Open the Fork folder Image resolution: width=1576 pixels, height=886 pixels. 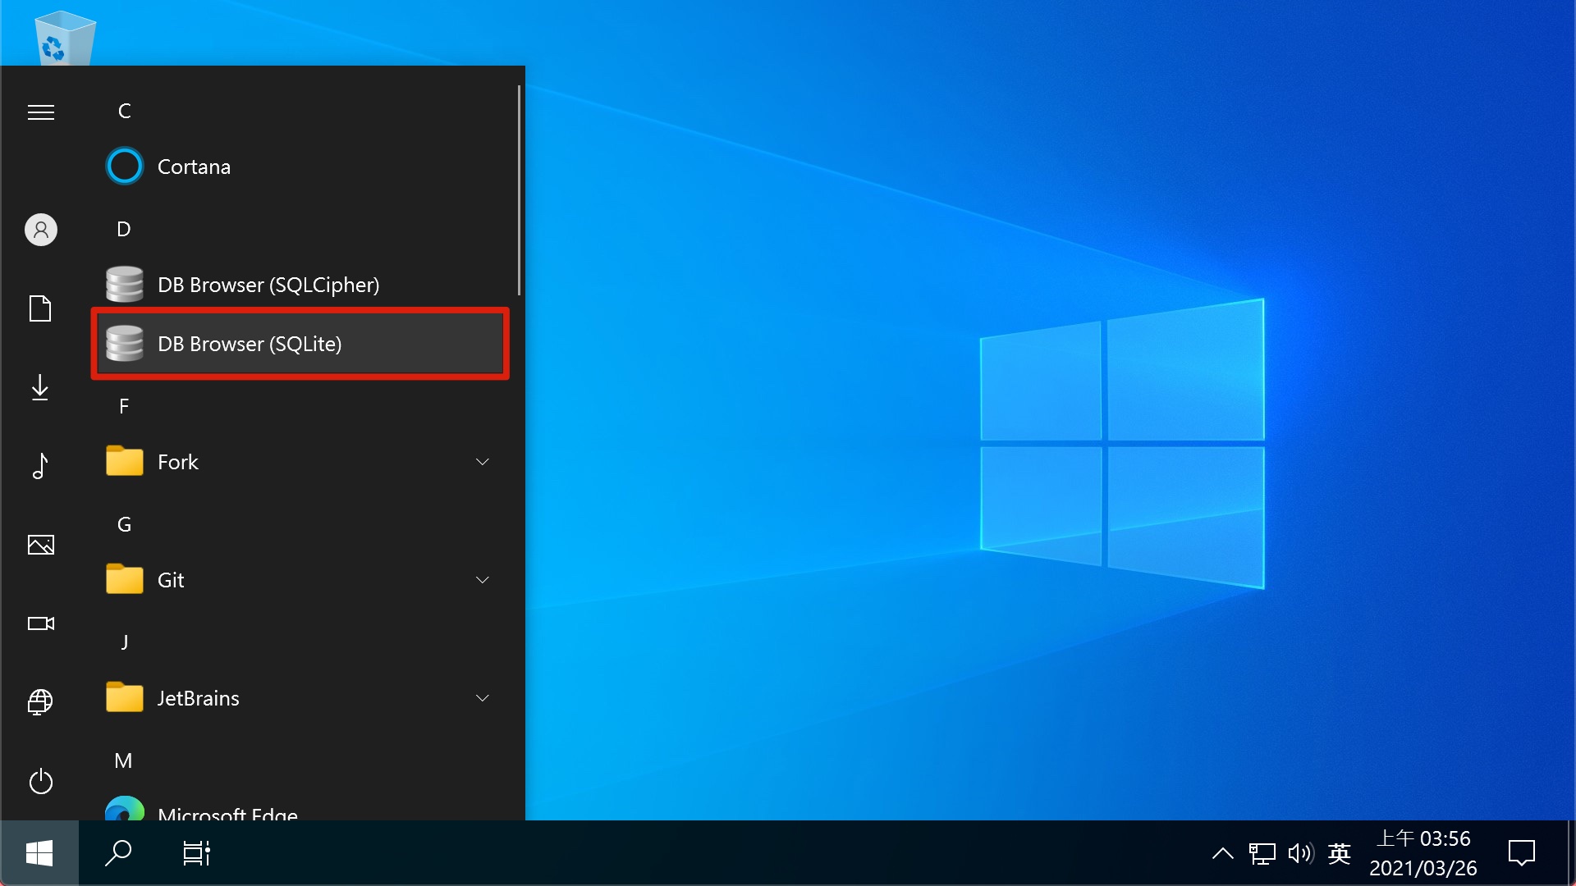[x=300, y=462]
